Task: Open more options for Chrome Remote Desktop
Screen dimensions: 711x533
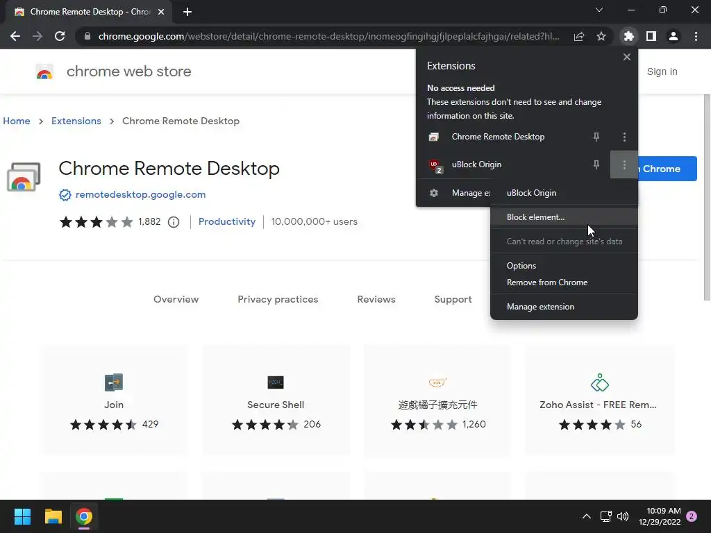Action: click(x=624, y=137)
